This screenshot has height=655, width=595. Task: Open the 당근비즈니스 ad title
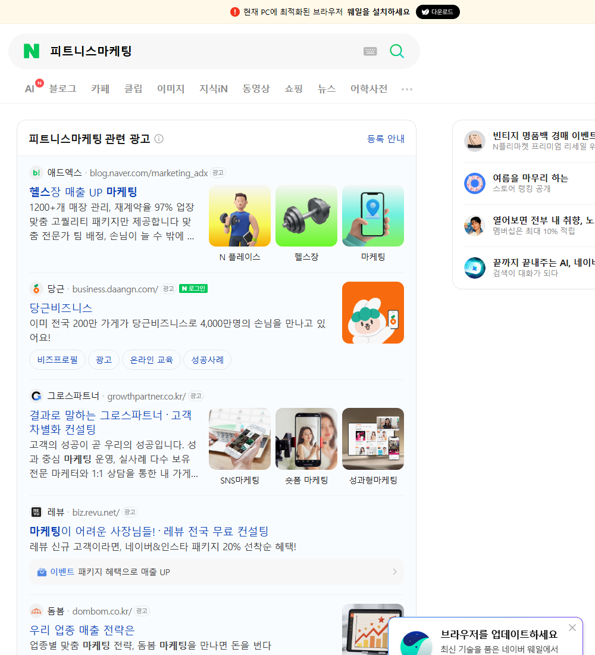click(61, 308)
